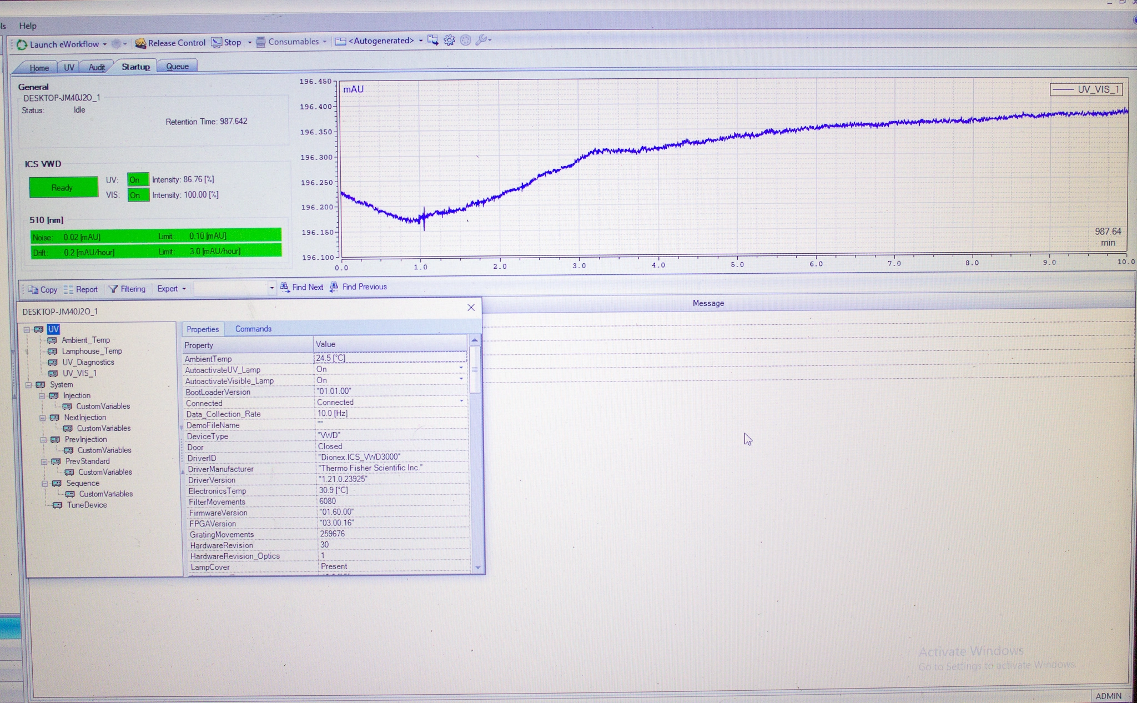The width and height of the screenshot is (1137, 703).
Task: Switch to the Home tab
Action: [39, 68]
